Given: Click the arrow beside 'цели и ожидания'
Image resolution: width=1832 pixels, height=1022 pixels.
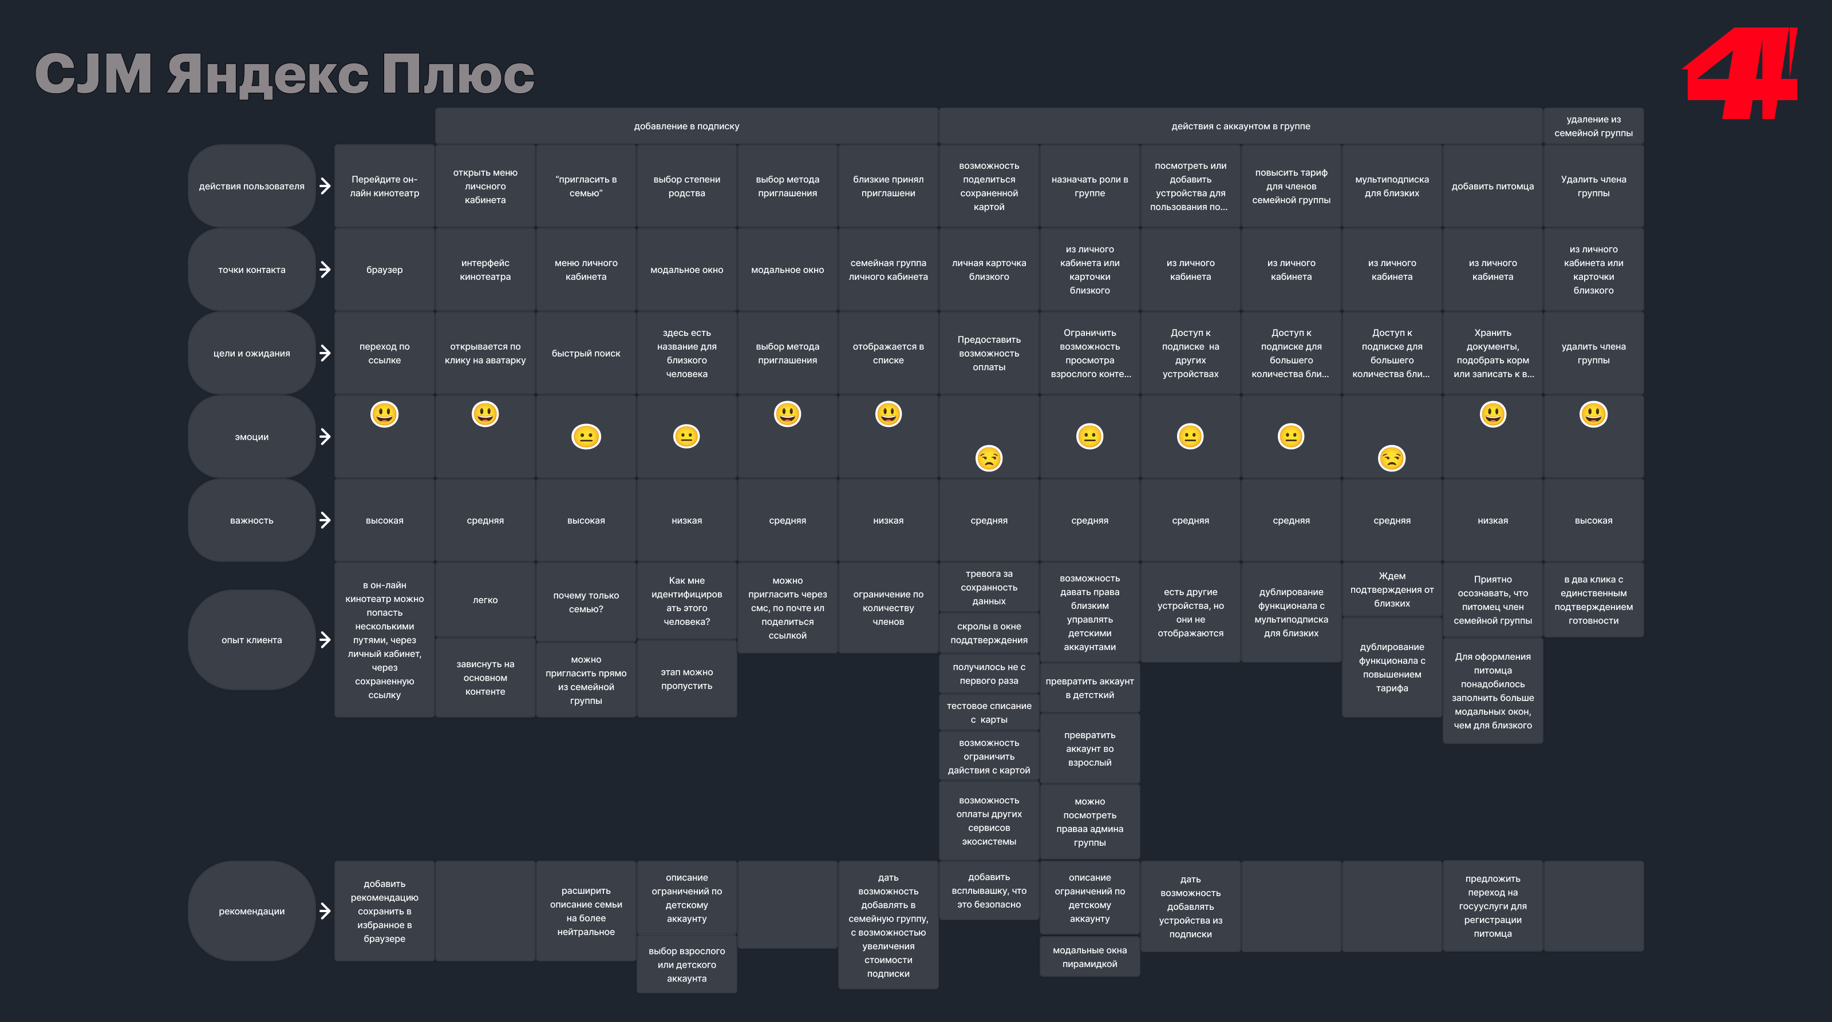Looking at the screenshot, I should coord(325,353).
